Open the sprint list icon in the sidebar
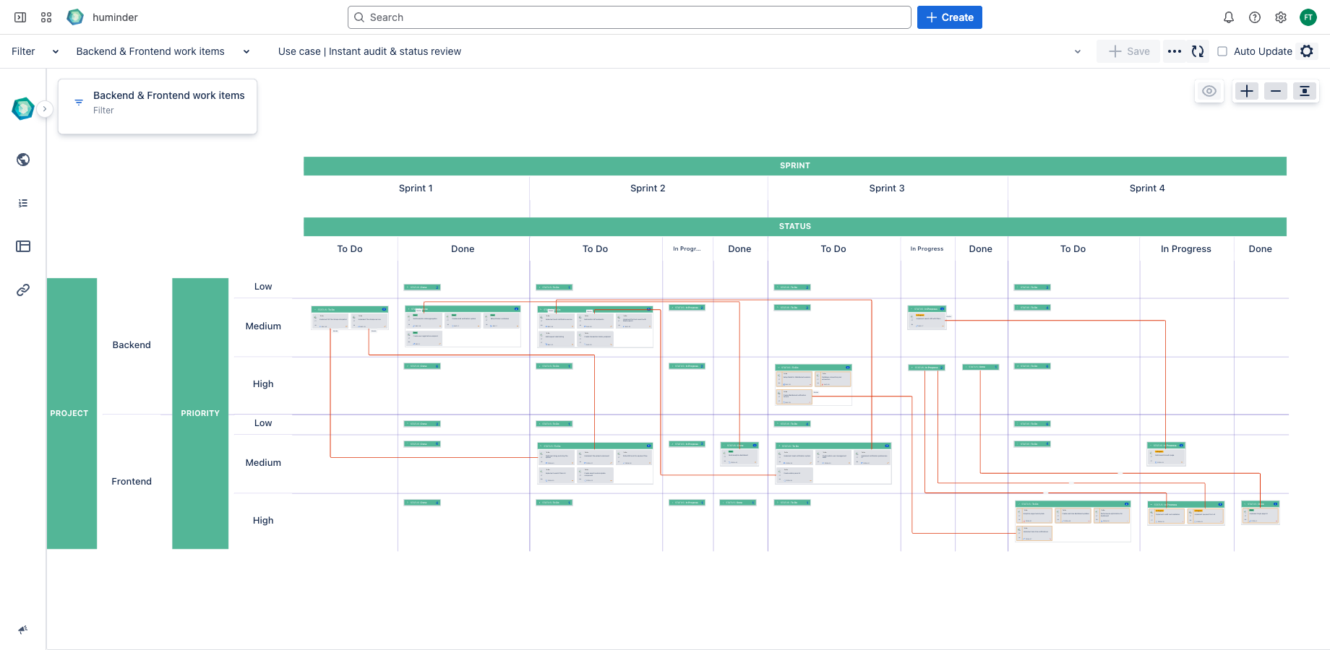 22,203
